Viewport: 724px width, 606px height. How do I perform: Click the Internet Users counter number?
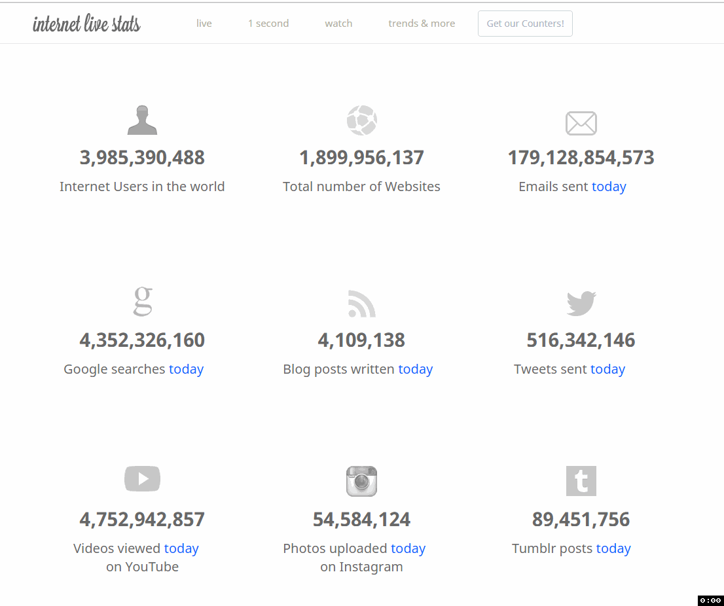tap(142, 158)
